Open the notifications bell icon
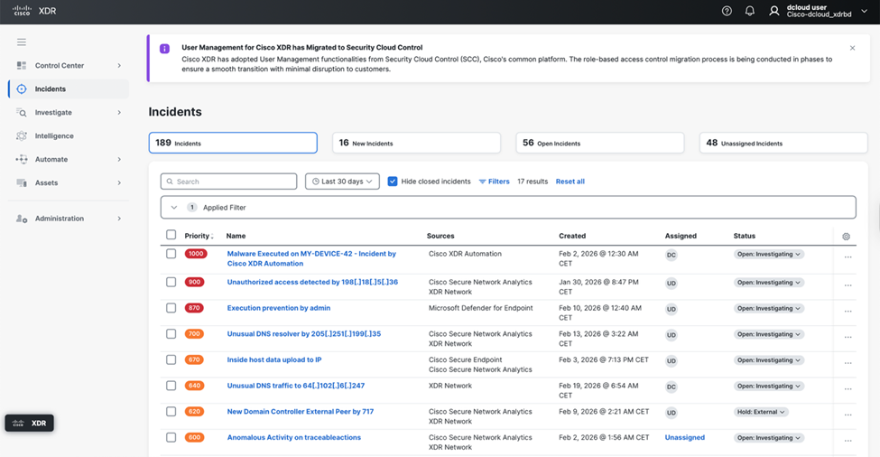Screen dimensions: 880x457 [x=749, y=11]
